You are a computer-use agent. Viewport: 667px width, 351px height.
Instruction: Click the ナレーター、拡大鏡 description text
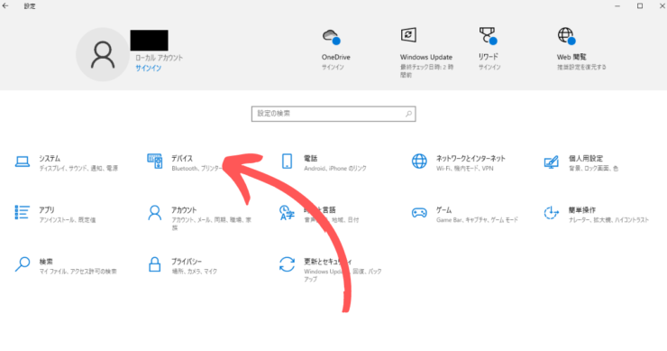(x=608, y=220)
